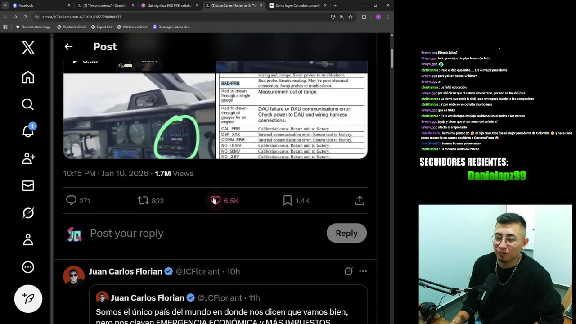Open Profile icon in the X sidebar
Viewport: 576px width, 324px height.
28,240
